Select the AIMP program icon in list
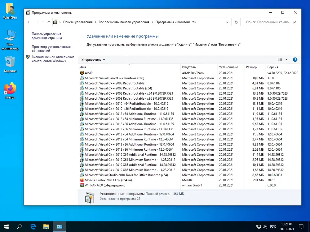310x232 pixels. [x=82, y=73]
